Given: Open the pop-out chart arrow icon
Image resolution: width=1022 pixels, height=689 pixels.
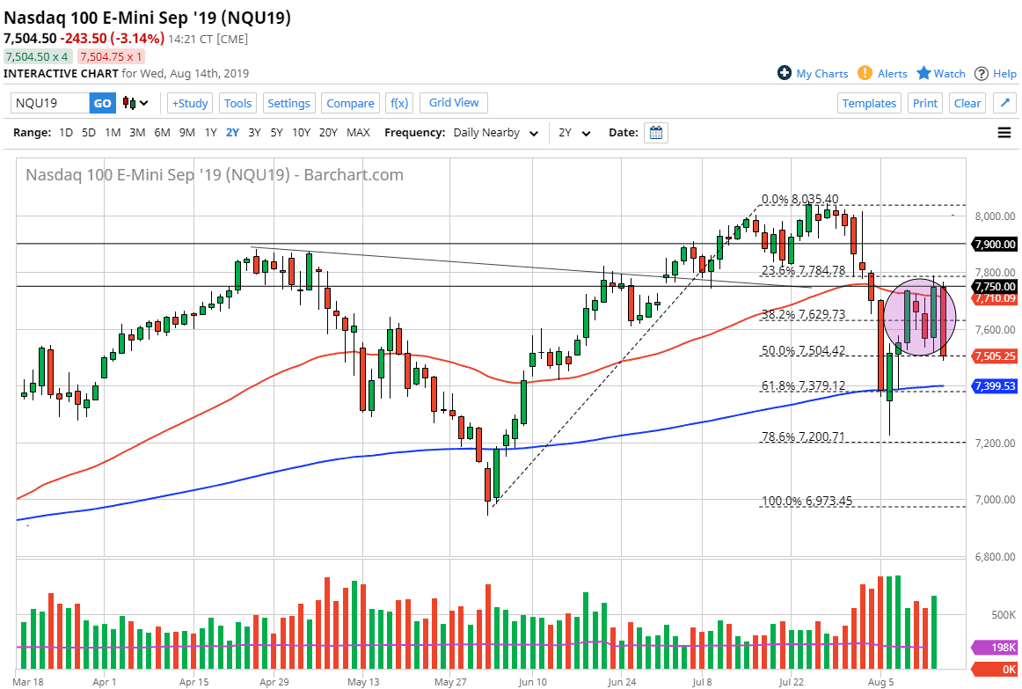Looking at the screenshot, I should pyautogui.click(x=1004, y=103).
